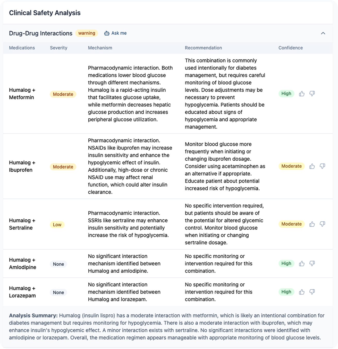Toggle thumbs down on Humalog + Lorazepam row
Screen dimensions: 338x349
(312, 292)
